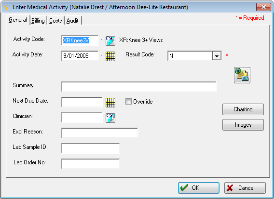The image size is (274, 199).
Task: Close the Enter Medical Activity dialog
Action: coord(263,7)
